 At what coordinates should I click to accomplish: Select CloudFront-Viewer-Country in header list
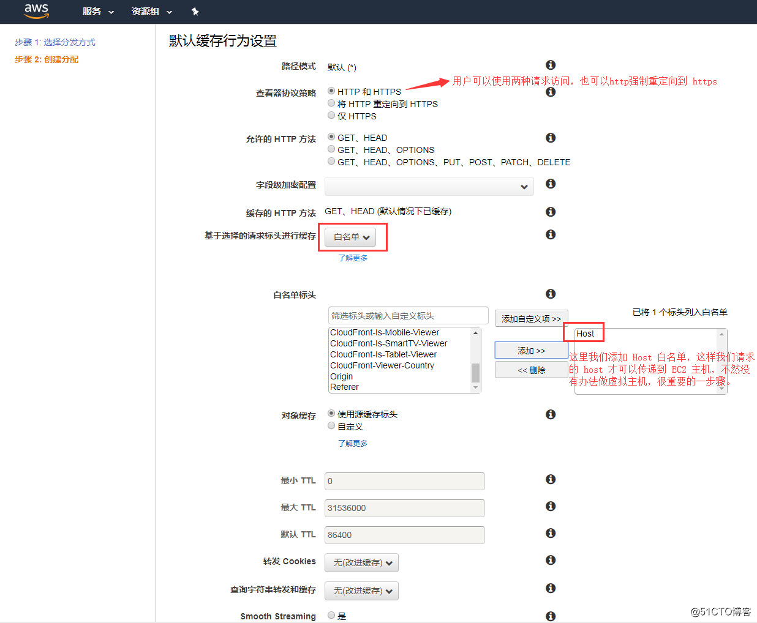click(x=400, y=365)
